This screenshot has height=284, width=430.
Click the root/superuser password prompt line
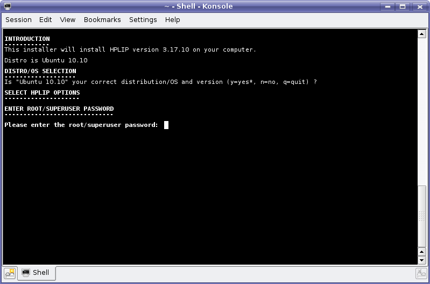click(81, 125)
